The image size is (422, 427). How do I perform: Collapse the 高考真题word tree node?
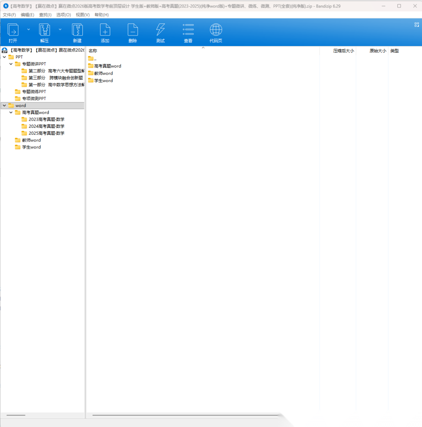pyautogui.click(x=11, y=113)
